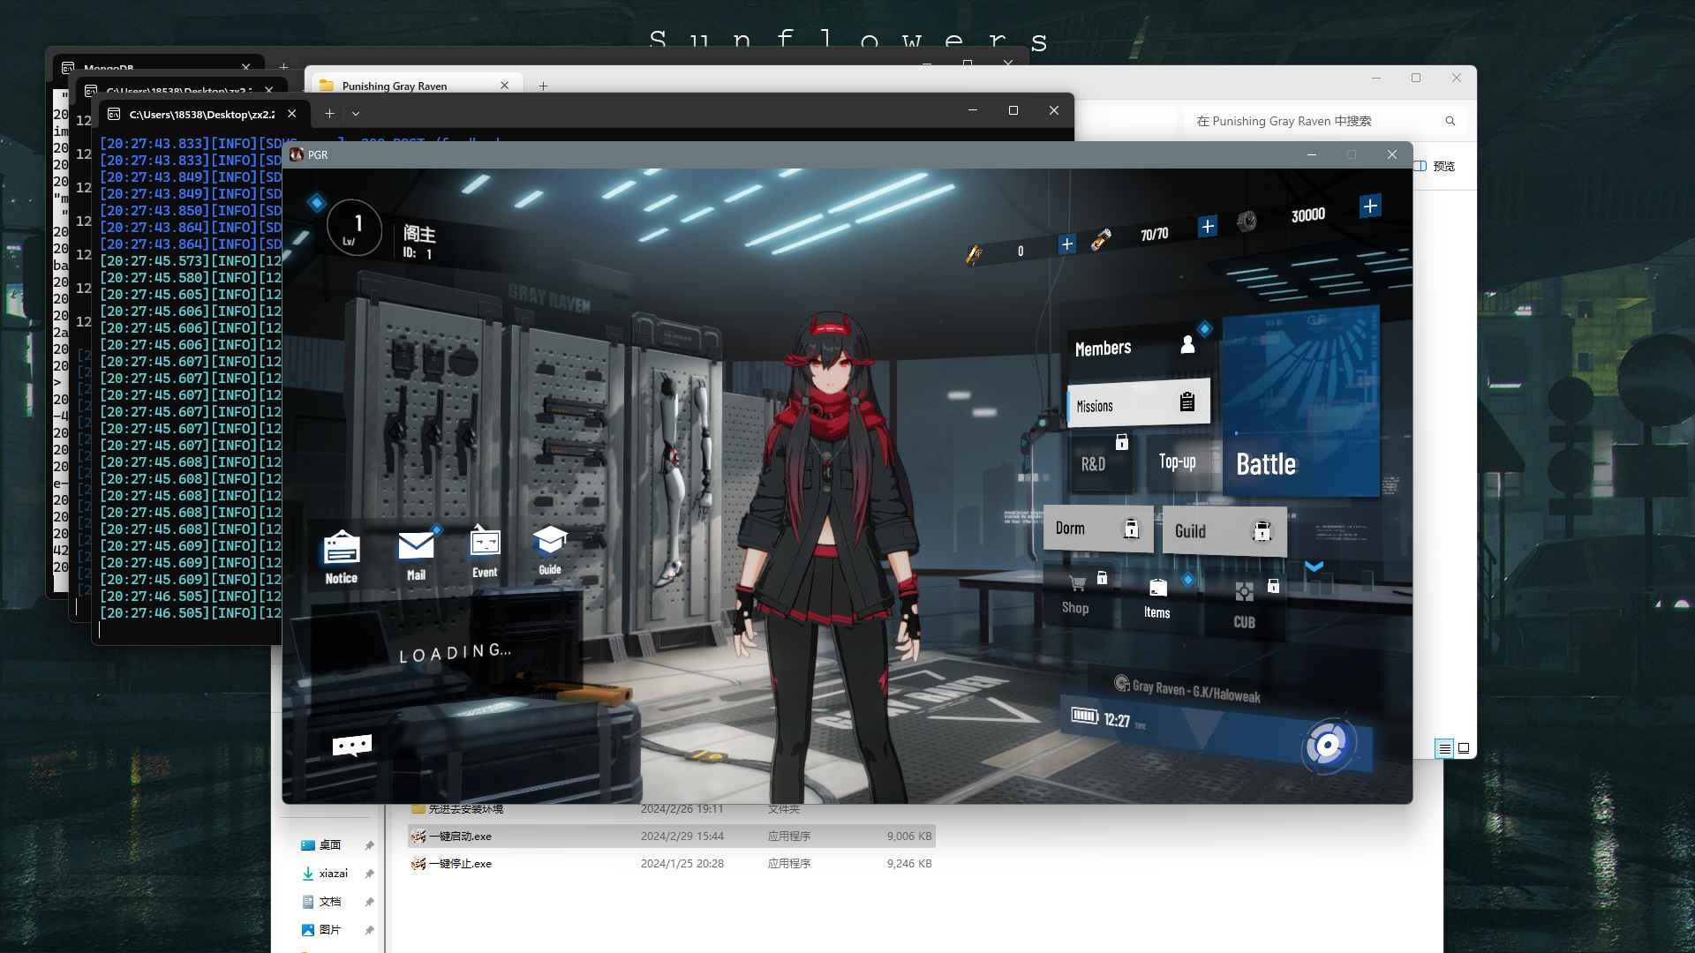Image resolution: width=1695 pixels, height=953 pixels.
Task: Switch to large thumbnails view
Action: pos(1464,748)
